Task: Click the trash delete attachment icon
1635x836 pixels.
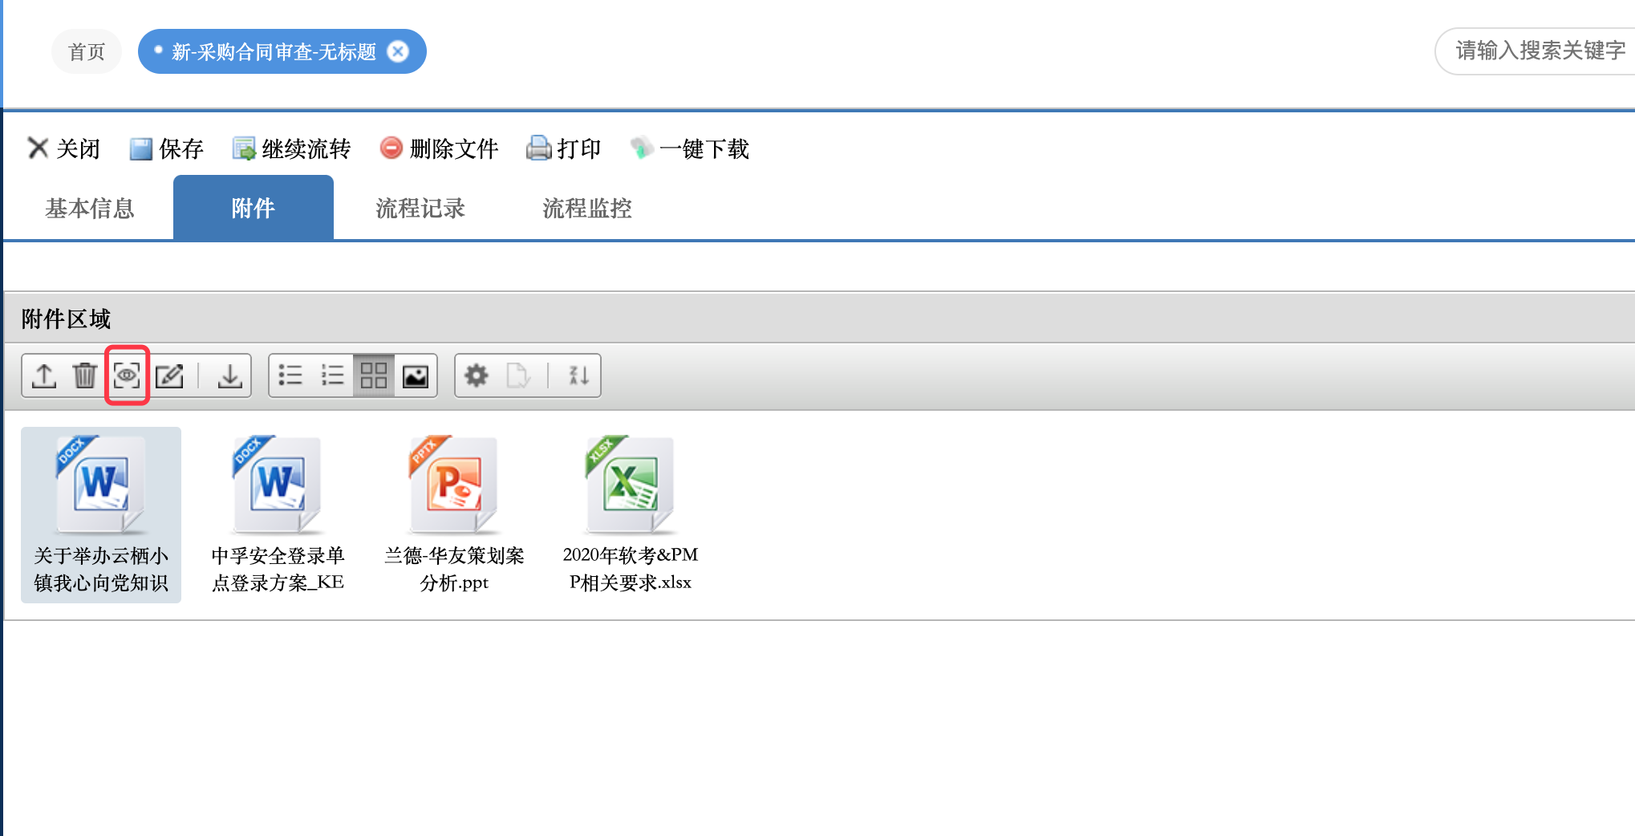Action: 84,375
